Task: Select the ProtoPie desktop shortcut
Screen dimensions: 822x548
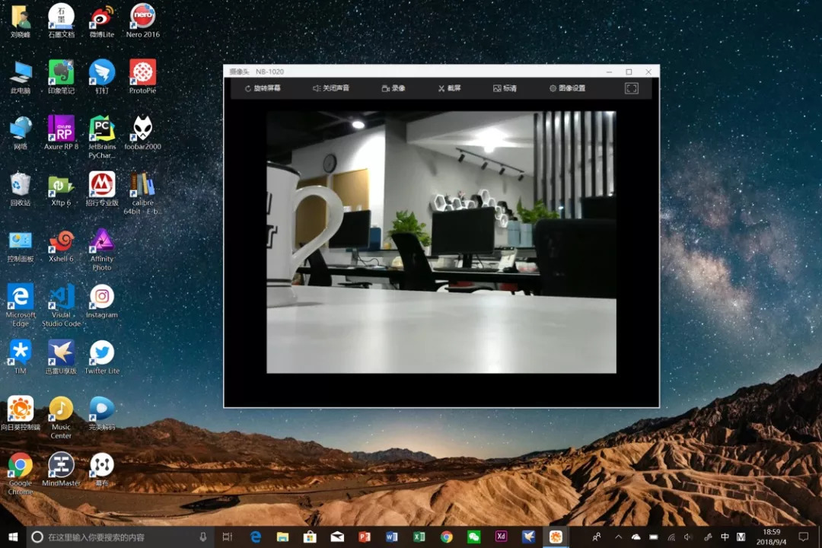Action: 142,73
